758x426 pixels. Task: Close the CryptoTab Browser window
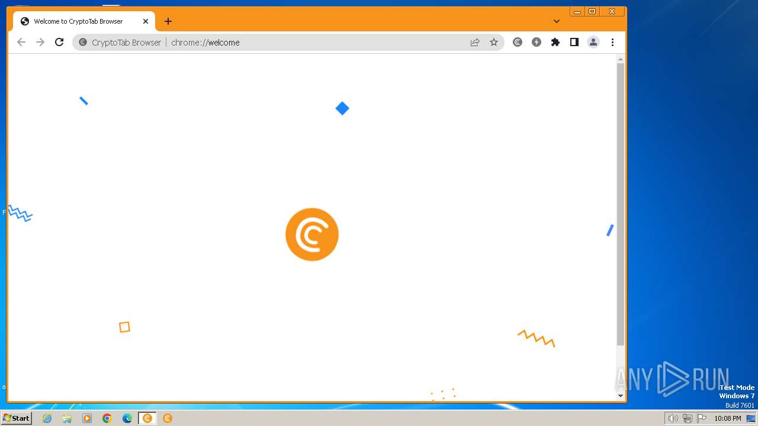(x=612, y=11)
